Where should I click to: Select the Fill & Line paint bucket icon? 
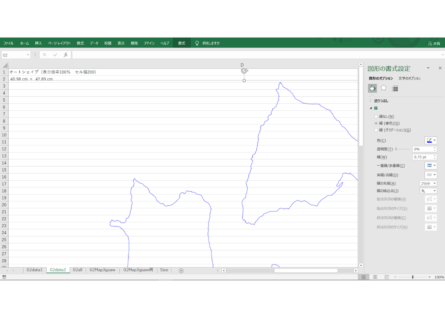click(372, 89)
